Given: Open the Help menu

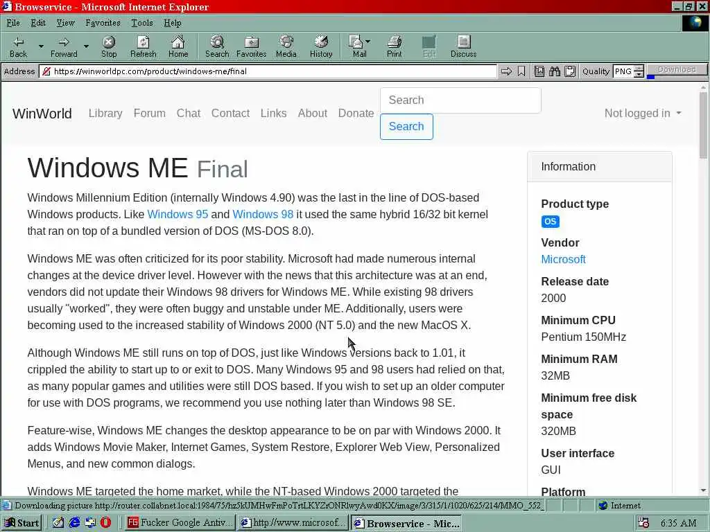Looking at the screenshot, I should pyautogui.click(x=172, y=23).
